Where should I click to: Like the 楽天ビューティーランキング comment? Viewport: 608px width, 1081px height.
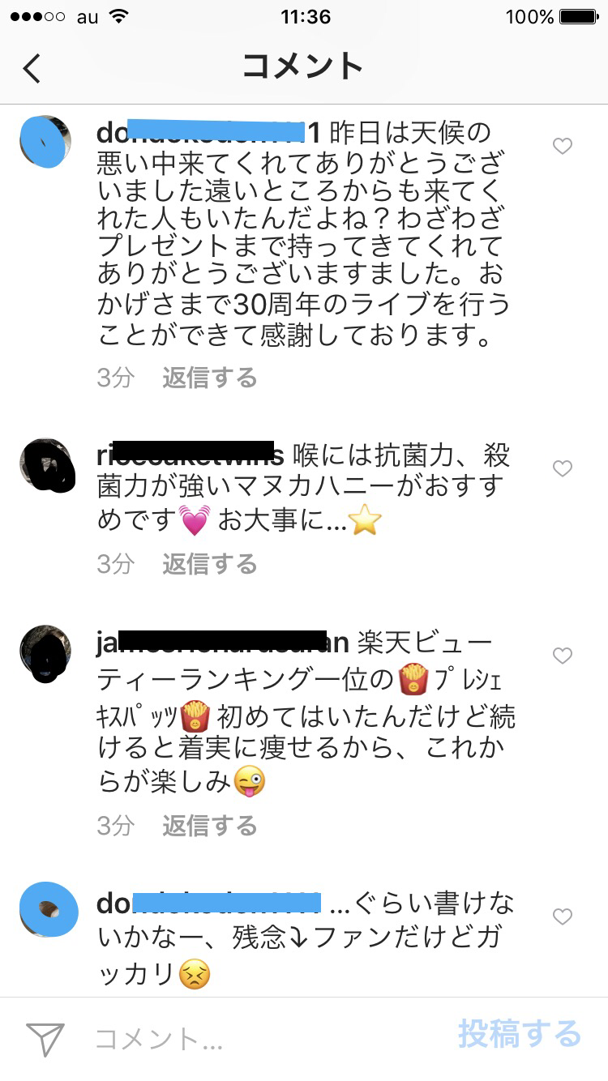tap(562, 656)
